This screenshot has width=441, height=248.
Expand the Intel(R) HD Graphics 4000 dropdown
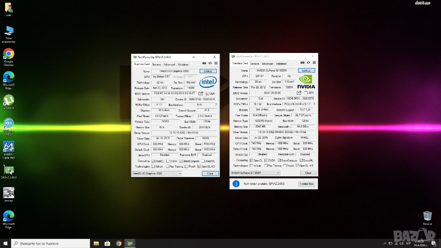157,174
